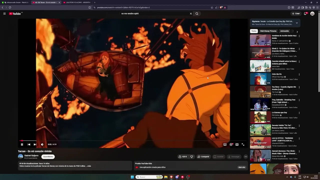Reload the page
This screenshot has width=320, height=180.
click(10, 7)
